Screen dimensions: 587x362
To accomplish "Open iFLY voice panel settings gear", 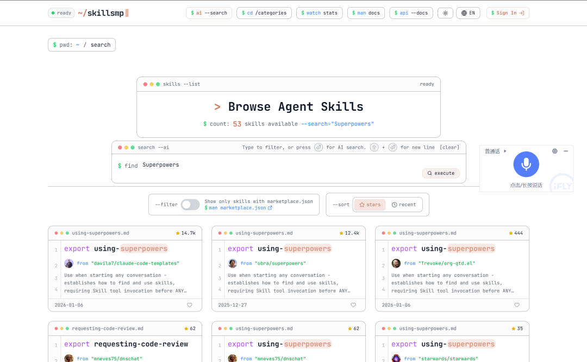I will tap(555, 151).
